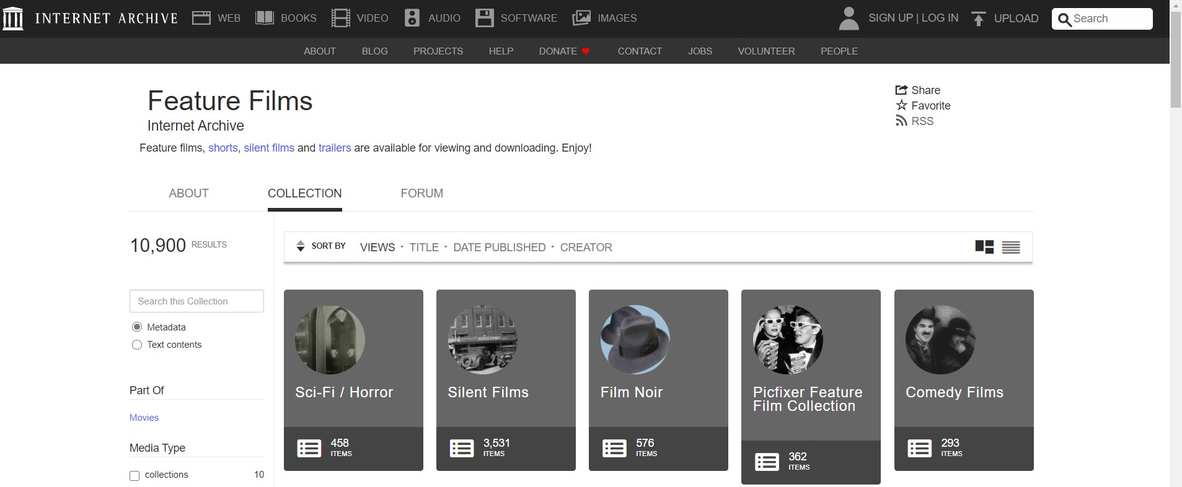Screen dimensions: 1182x487
Task: Switch to list view
Action: [1011, 247]
